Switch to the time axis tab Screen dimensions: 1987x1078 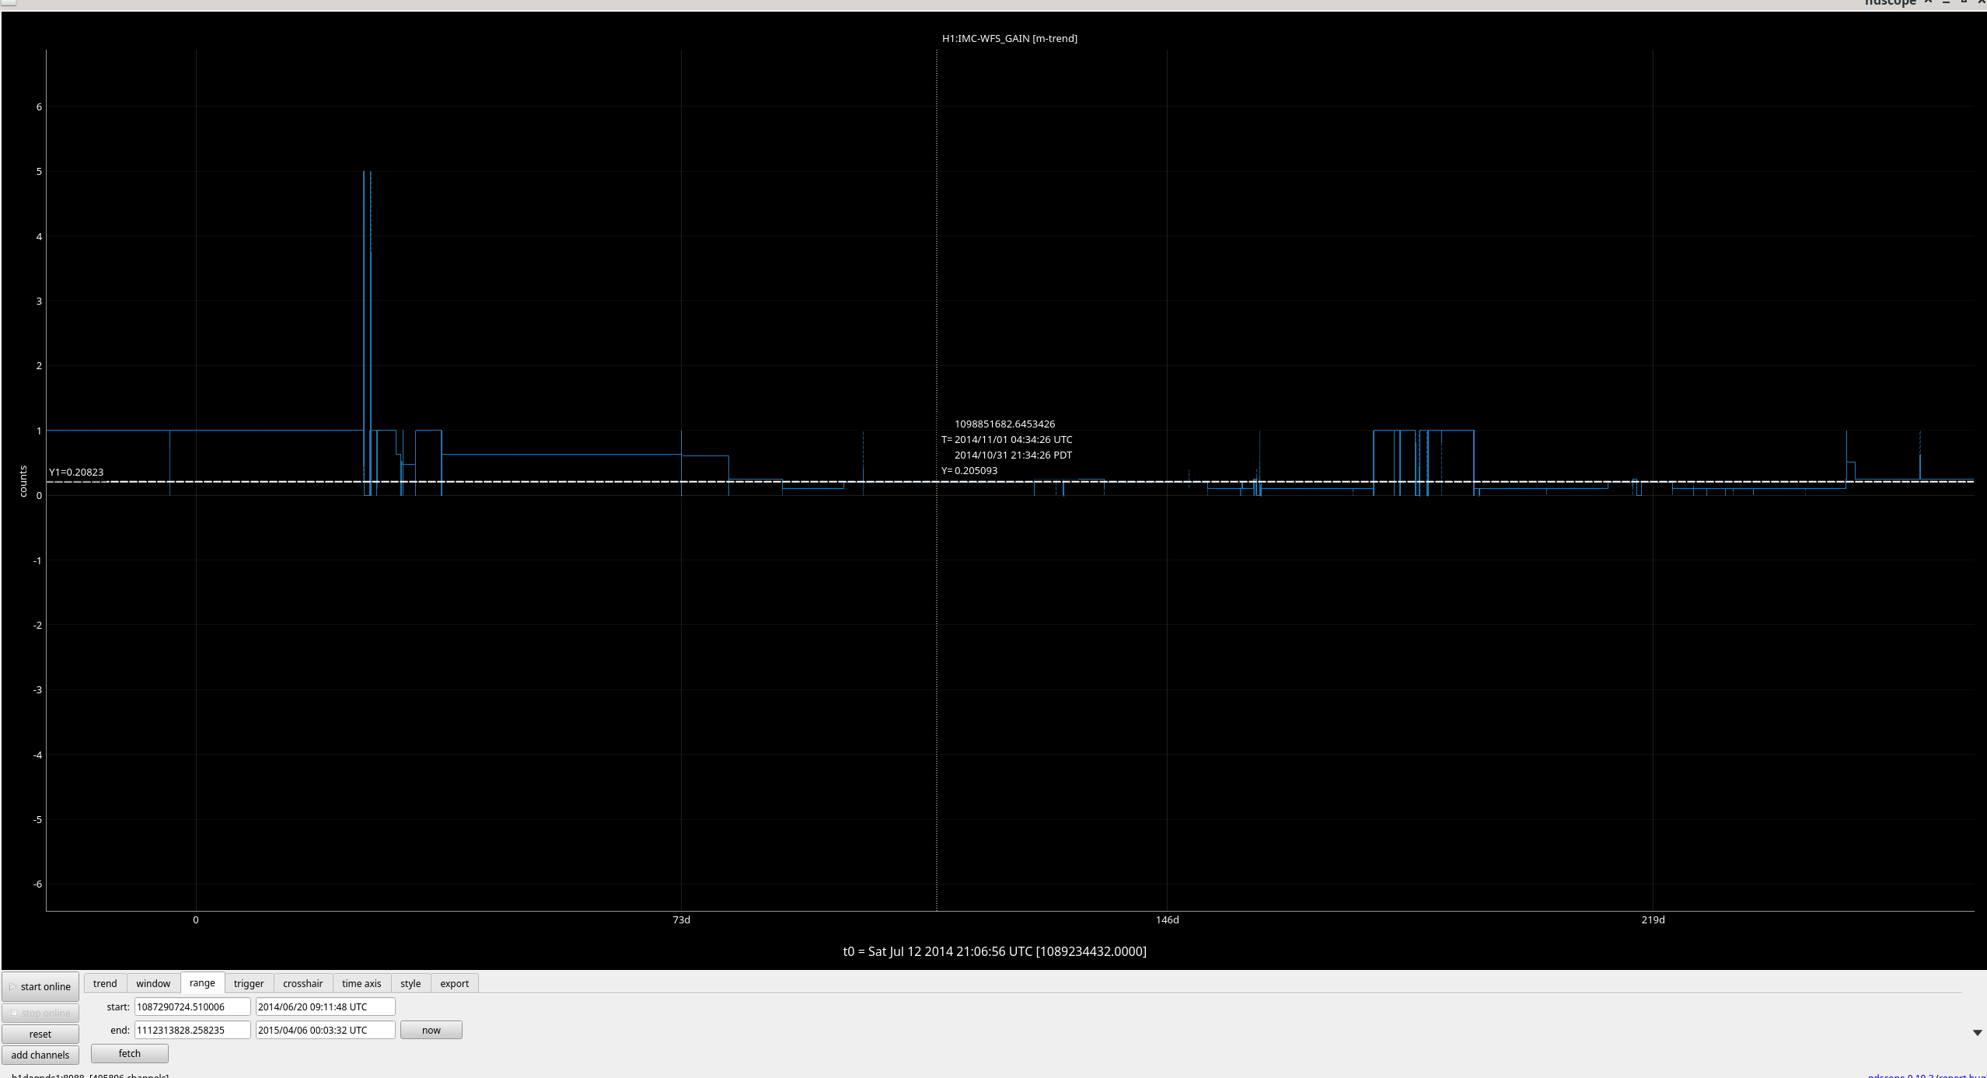click(361, 983)
